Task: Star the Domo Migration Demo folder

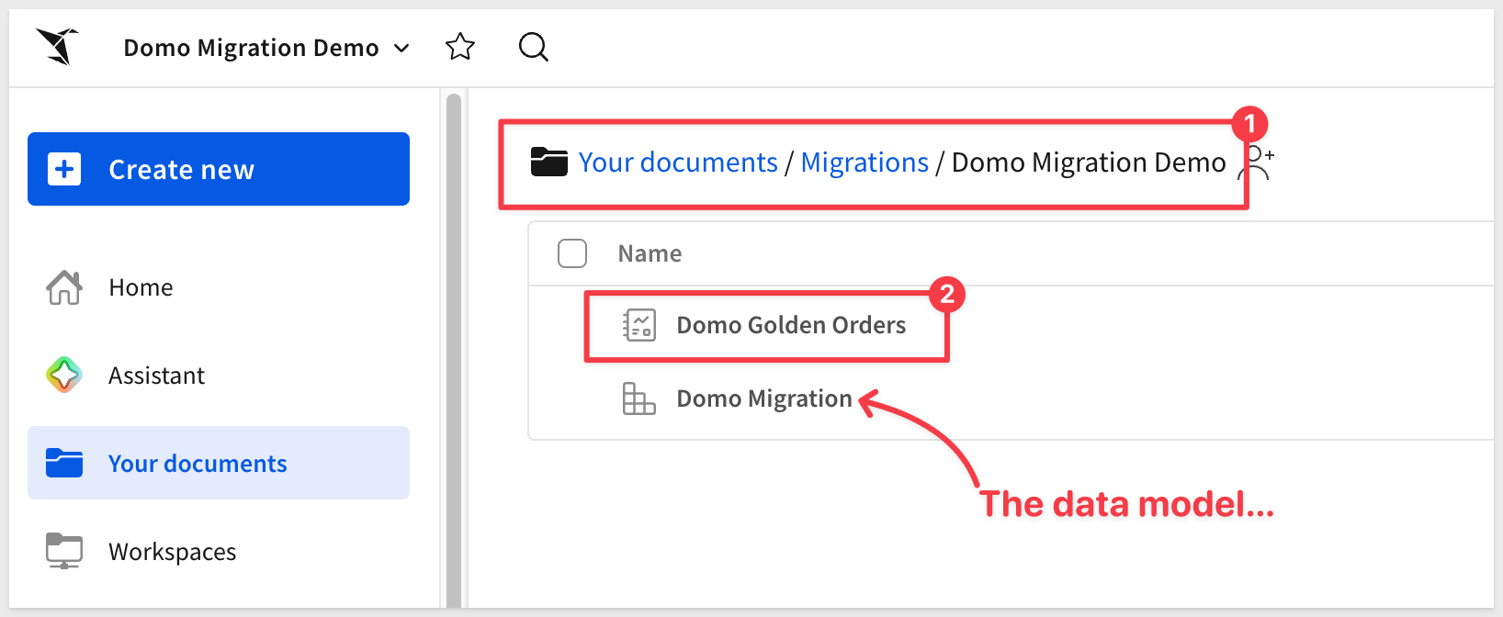Action: tap(459, 47)
